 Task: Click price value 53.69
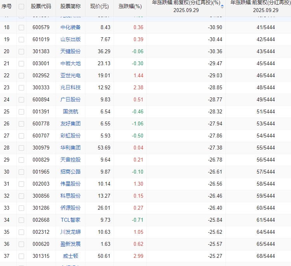pos(104,148)
